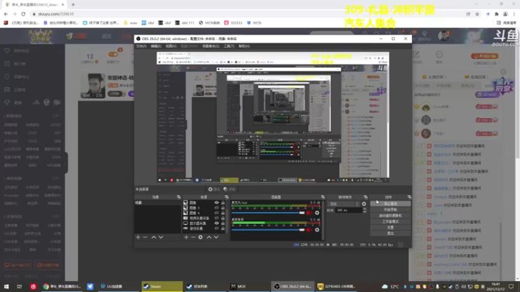Open the Help menu in OBS
The image size is (520, 292).
tap(244, 46)
